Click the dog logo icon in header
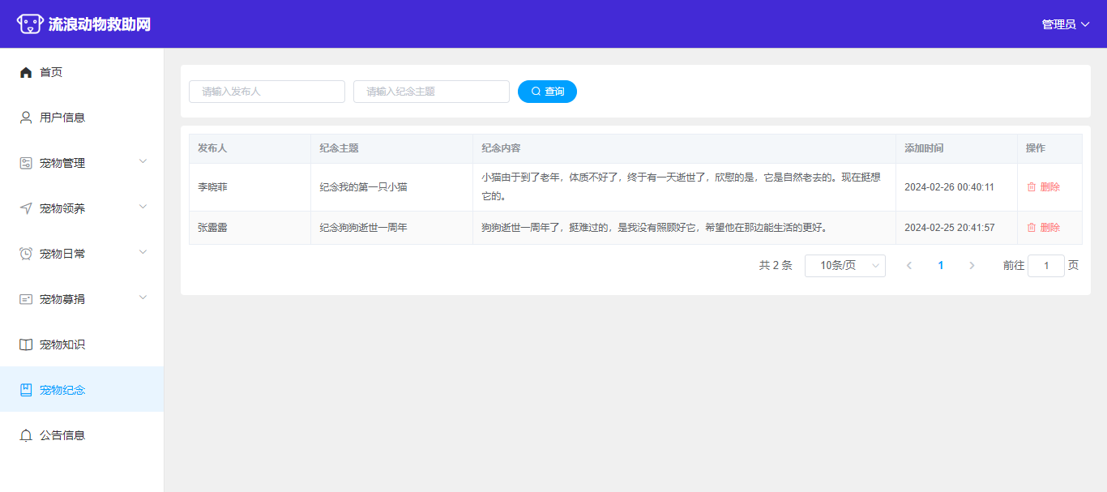The image size is (1107, 492). point(30,24)
